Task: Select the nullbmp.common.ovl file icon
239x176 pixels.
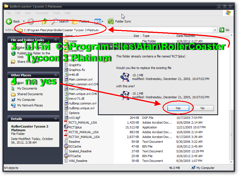Action: click(x=66, y=103)
